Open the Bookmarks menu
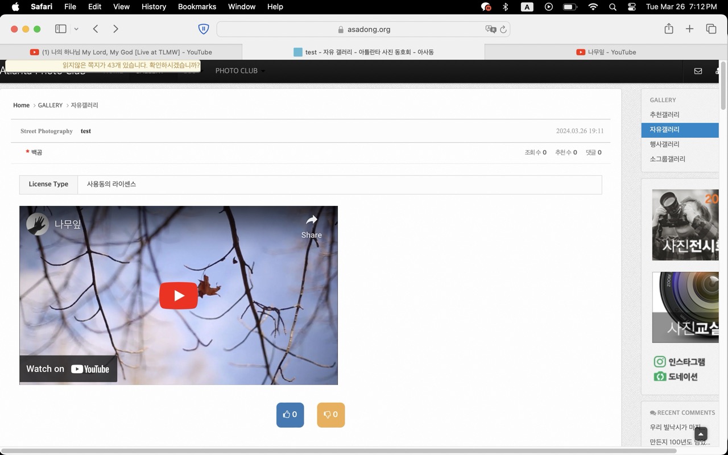The height and width of the screenshot is (455, 728). coord(197,7)
